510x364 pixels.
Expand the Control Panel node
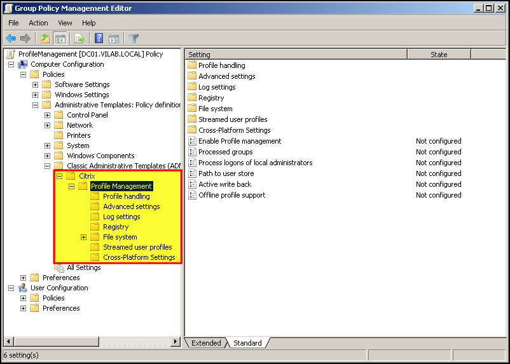point(47,115)
